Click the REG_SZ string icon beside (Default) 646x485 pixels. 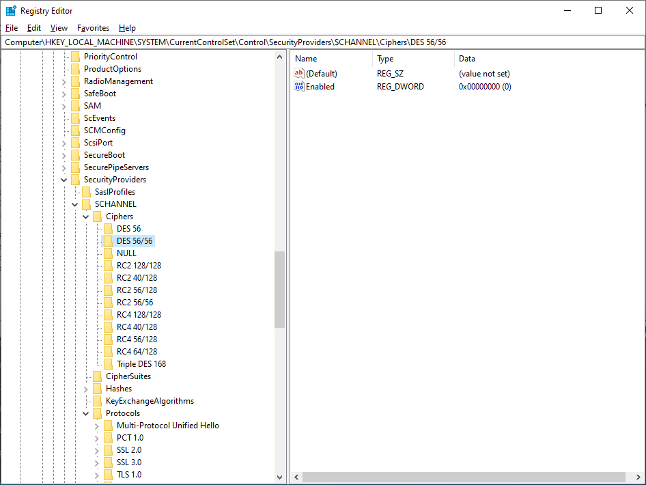coord(298,73)
